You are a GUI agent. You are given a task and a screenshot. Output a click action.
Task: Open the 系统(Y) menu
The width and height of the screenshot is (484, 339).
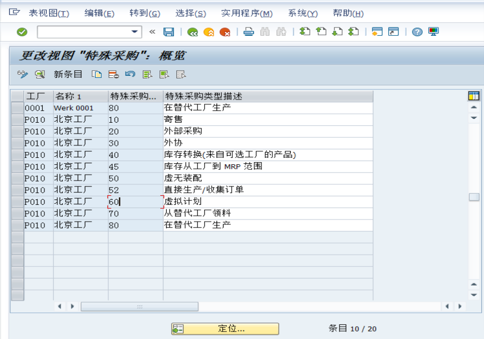(x=303, y=14)
